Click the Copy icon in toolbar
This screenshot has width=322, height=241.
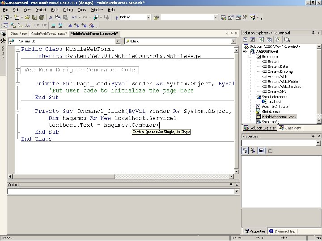coord(58,17)
